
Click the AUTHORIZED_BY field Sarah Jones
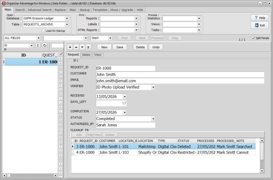[125, 125]
